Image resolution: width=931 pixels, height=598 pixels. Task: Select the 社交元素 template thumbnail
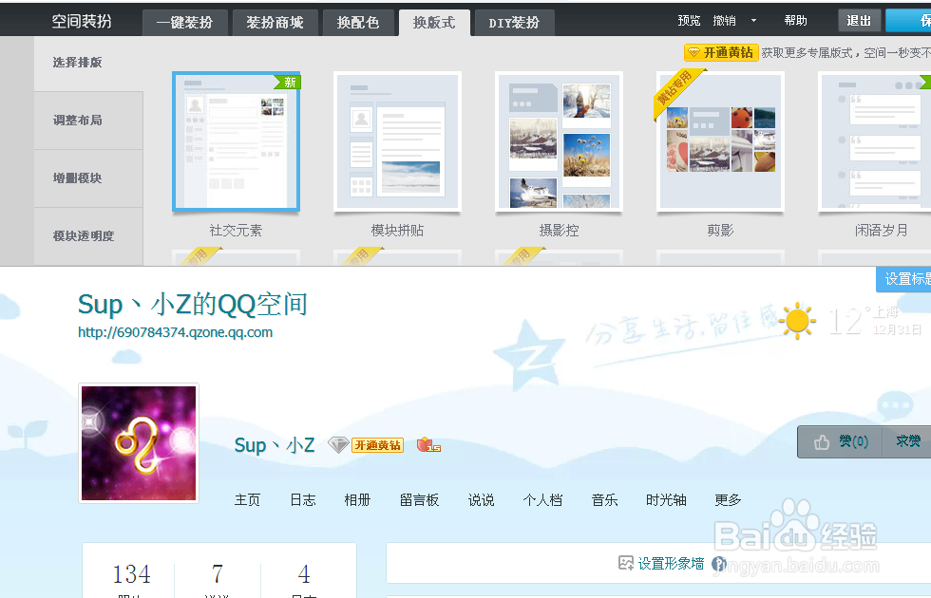(x=236, y=142)
